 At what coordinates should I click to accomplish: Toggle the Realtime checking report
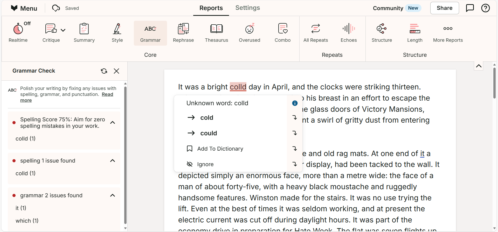(18, 33)
